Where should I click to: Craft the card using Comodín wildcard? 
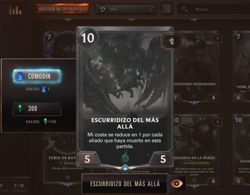click(37, 76)
